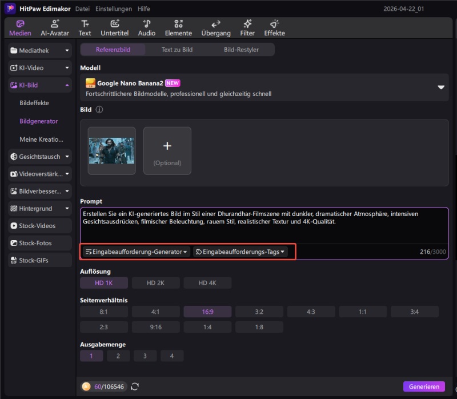This screenshot has height=399, width=457.
Task: Choose the 9:16 aspect ratio
Action: coord(155,327)
